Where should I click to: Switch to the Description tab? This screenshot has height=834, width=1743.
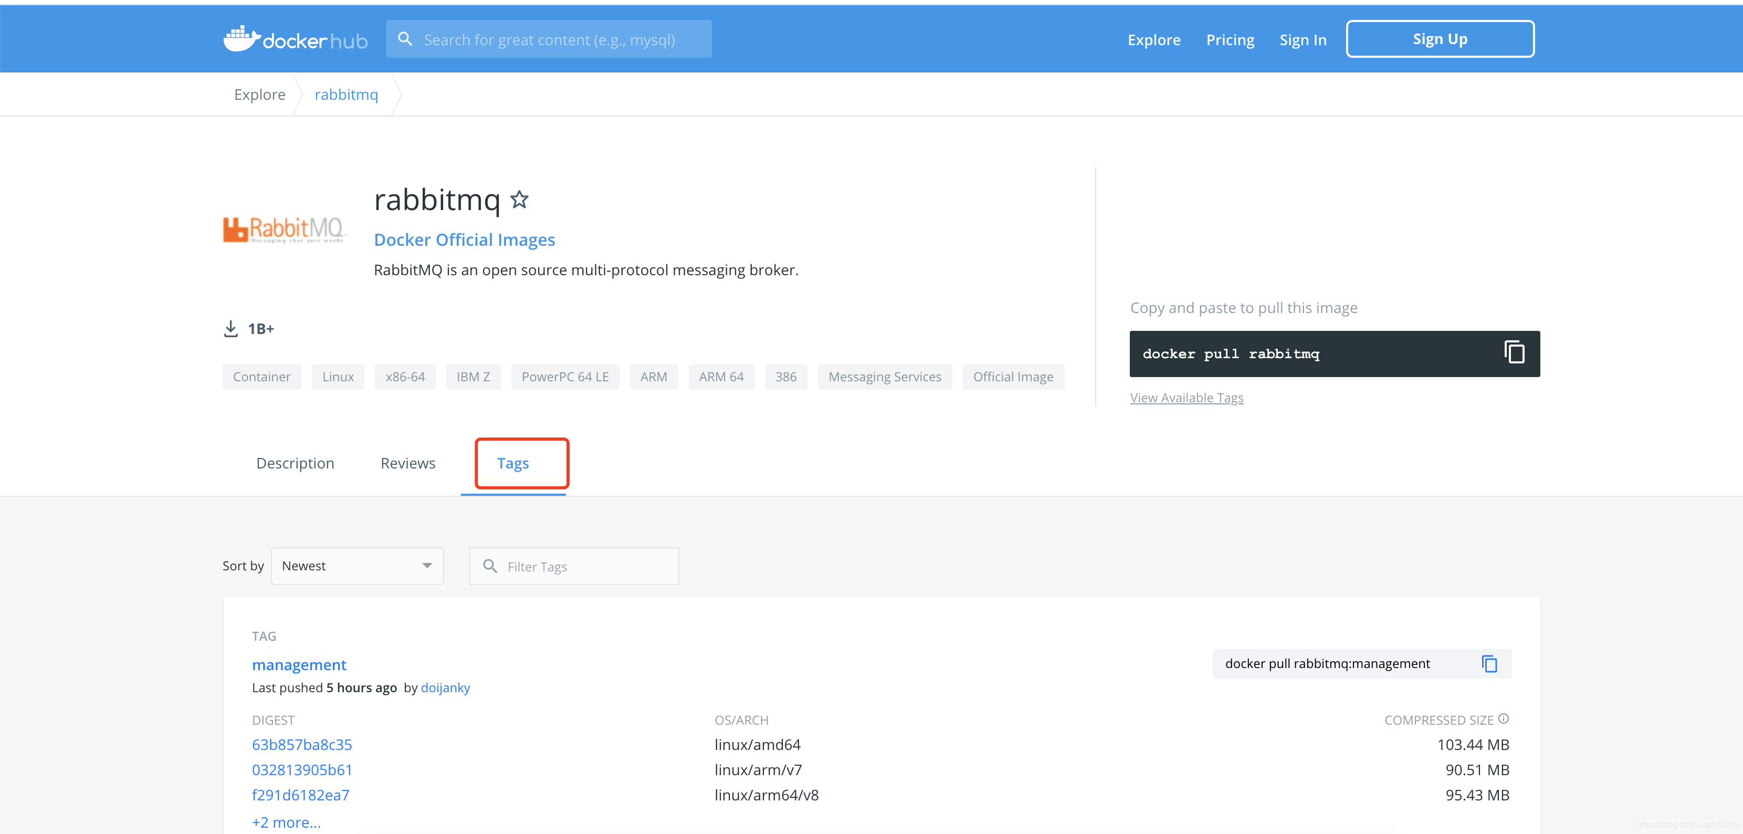coord(295,463)
